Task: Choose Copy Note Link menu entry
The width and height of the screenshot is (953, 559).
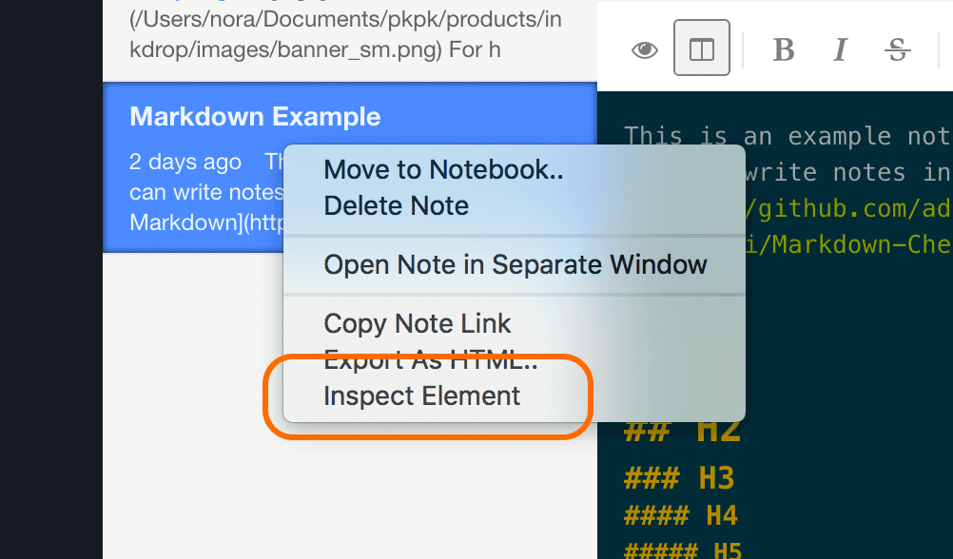Action: 418,323
